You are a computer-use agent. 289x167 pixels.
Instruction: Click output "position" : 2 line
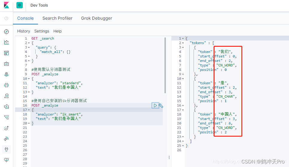coord(212,132)
